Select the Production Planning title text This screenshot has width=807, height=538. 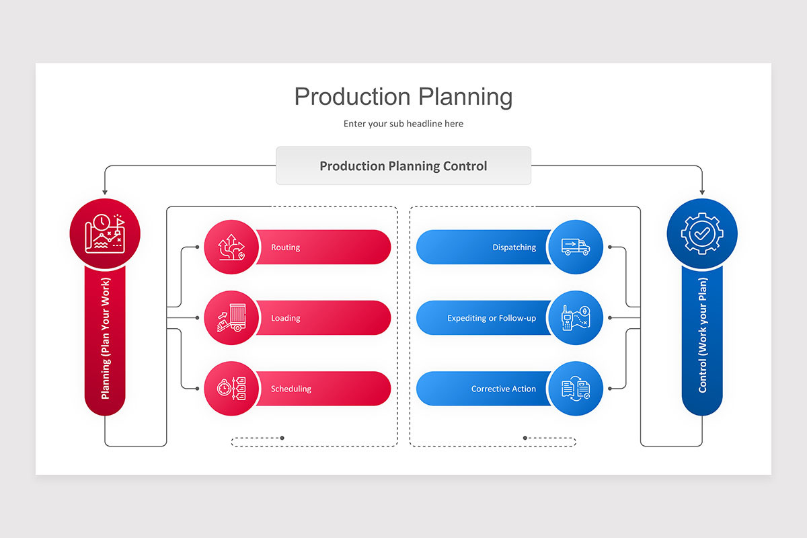click(x=403, y=97)
